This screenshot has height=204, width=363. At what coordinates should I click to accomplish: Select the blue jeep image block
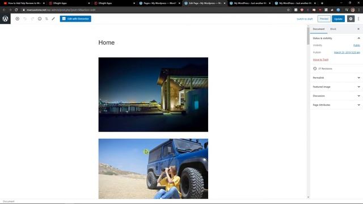point(153,169)
